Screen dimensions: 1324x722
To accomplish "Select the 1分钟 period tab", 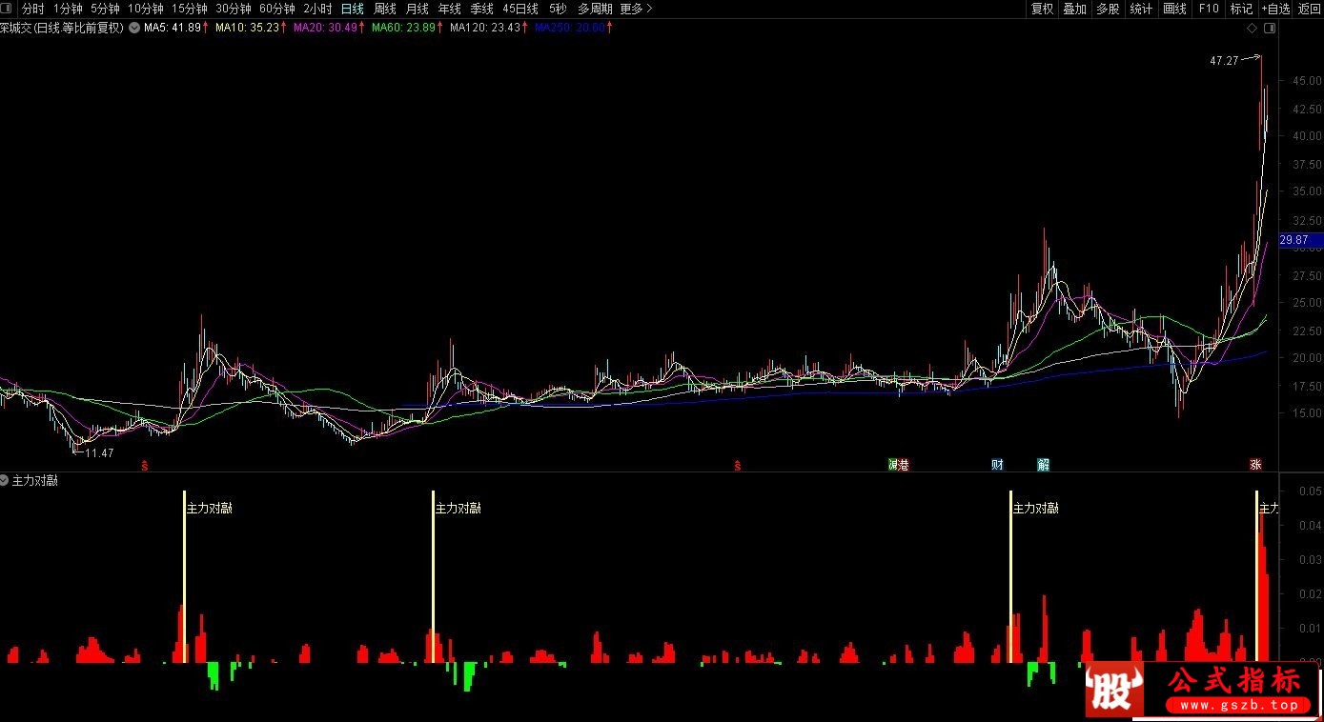I will pyautogui.click(x=68, y=9).
